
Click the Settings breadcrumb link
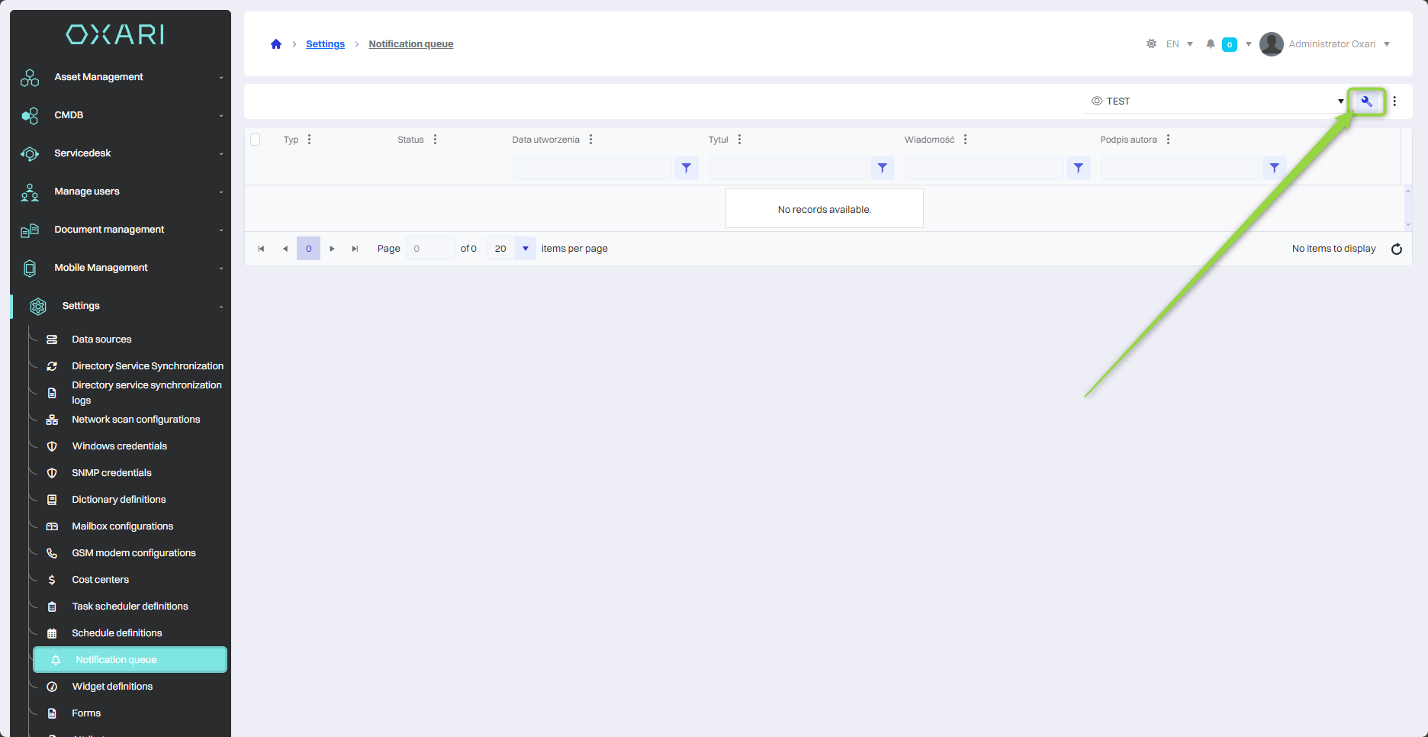[325, 44]
